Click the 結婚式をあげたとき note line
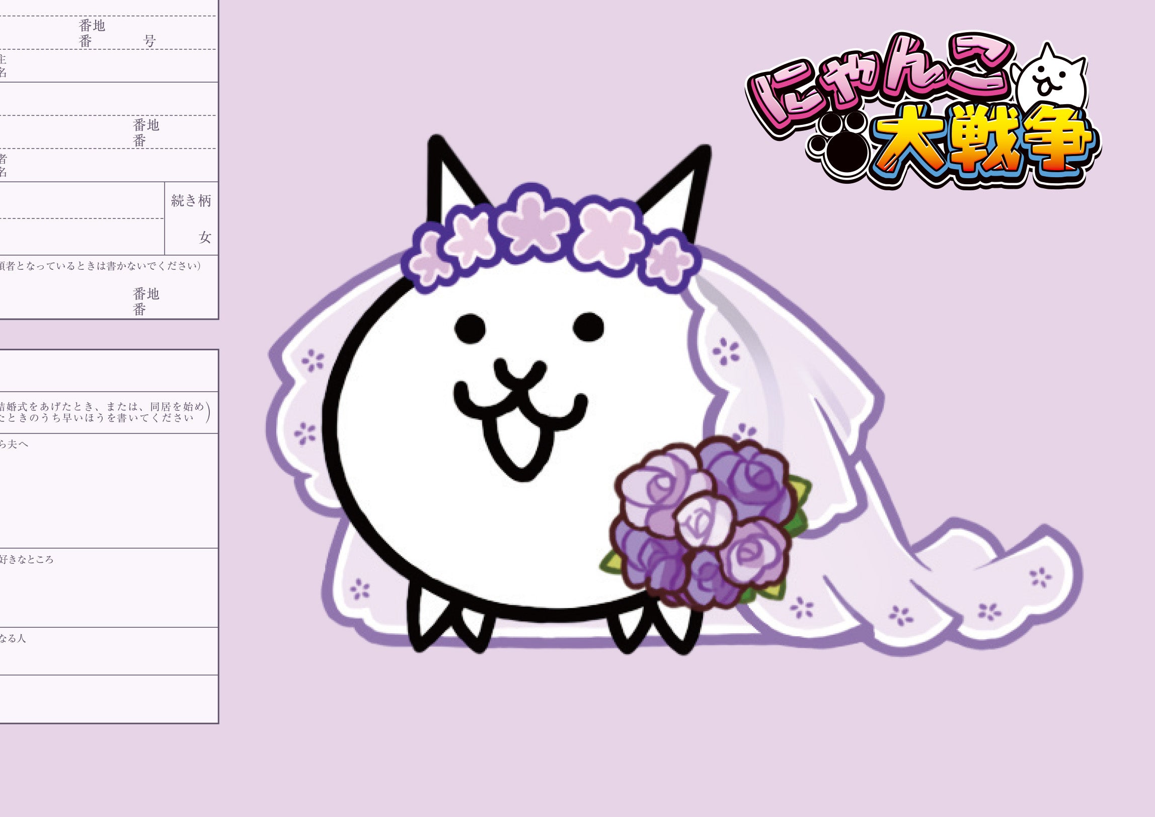Viewport: 1155px width, 817px height. pos(102,407)
